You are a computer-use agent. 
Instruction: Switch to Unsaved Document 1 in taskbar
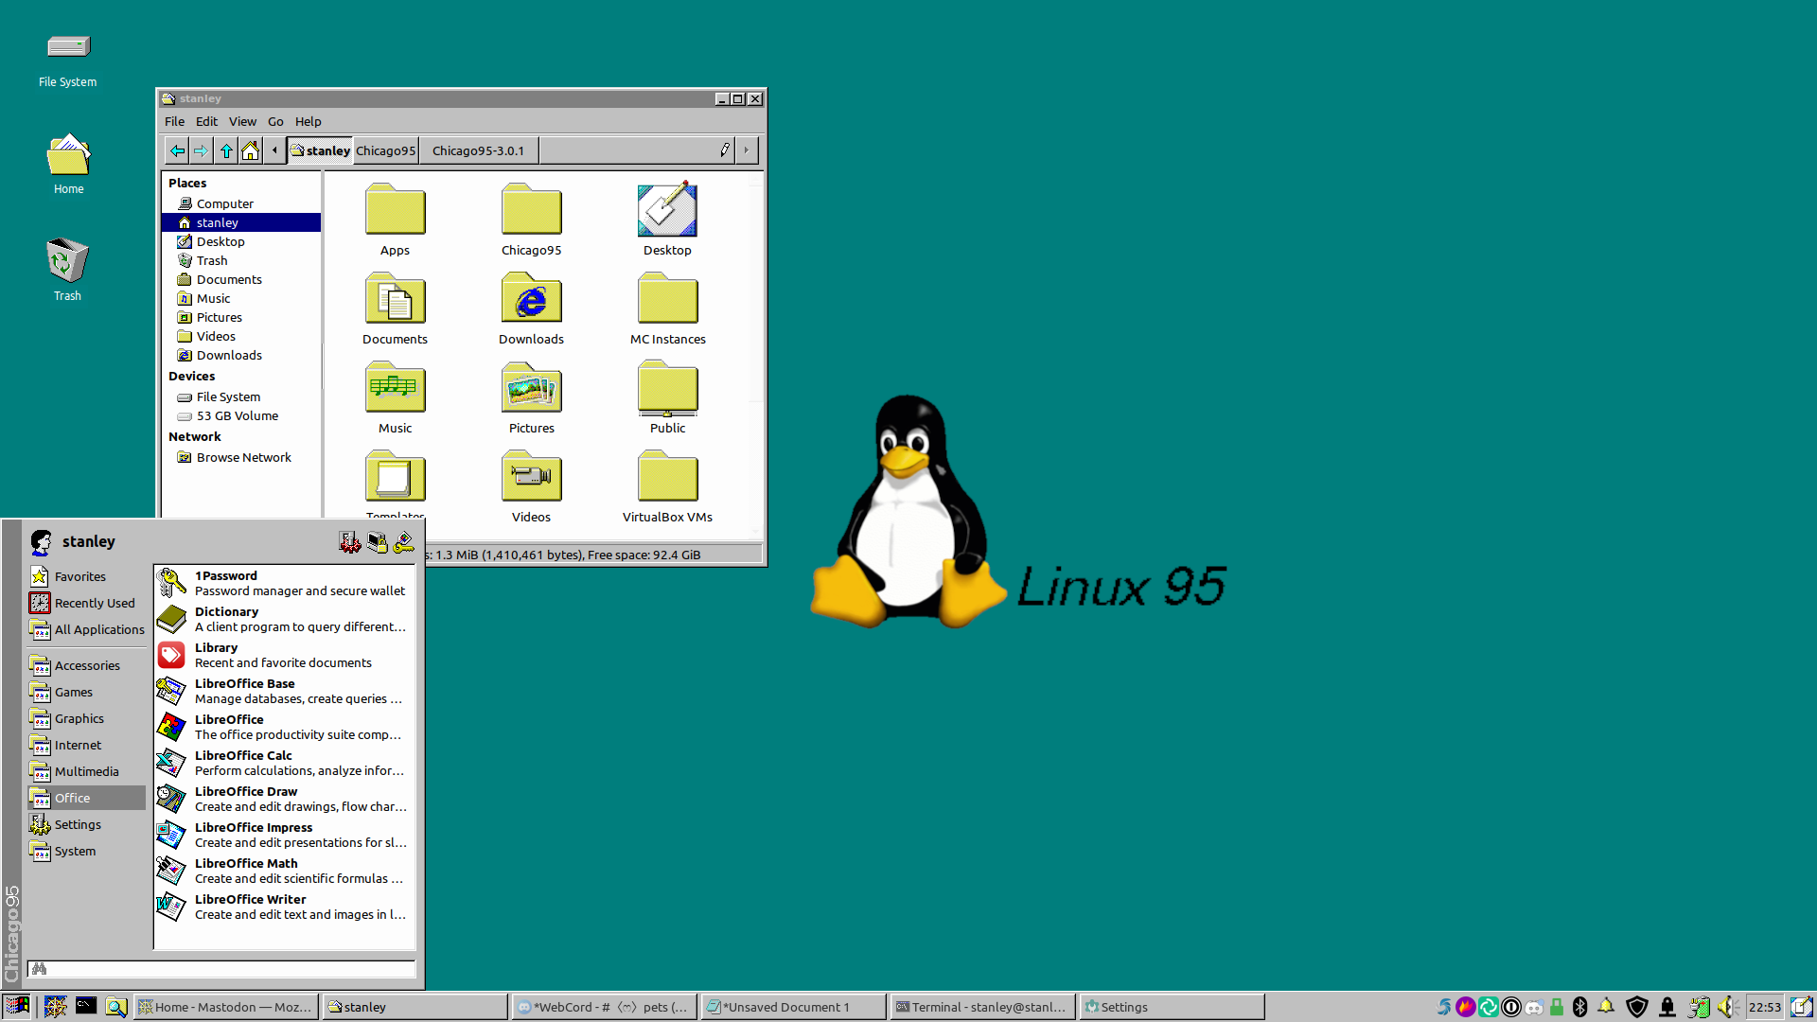793,1007
